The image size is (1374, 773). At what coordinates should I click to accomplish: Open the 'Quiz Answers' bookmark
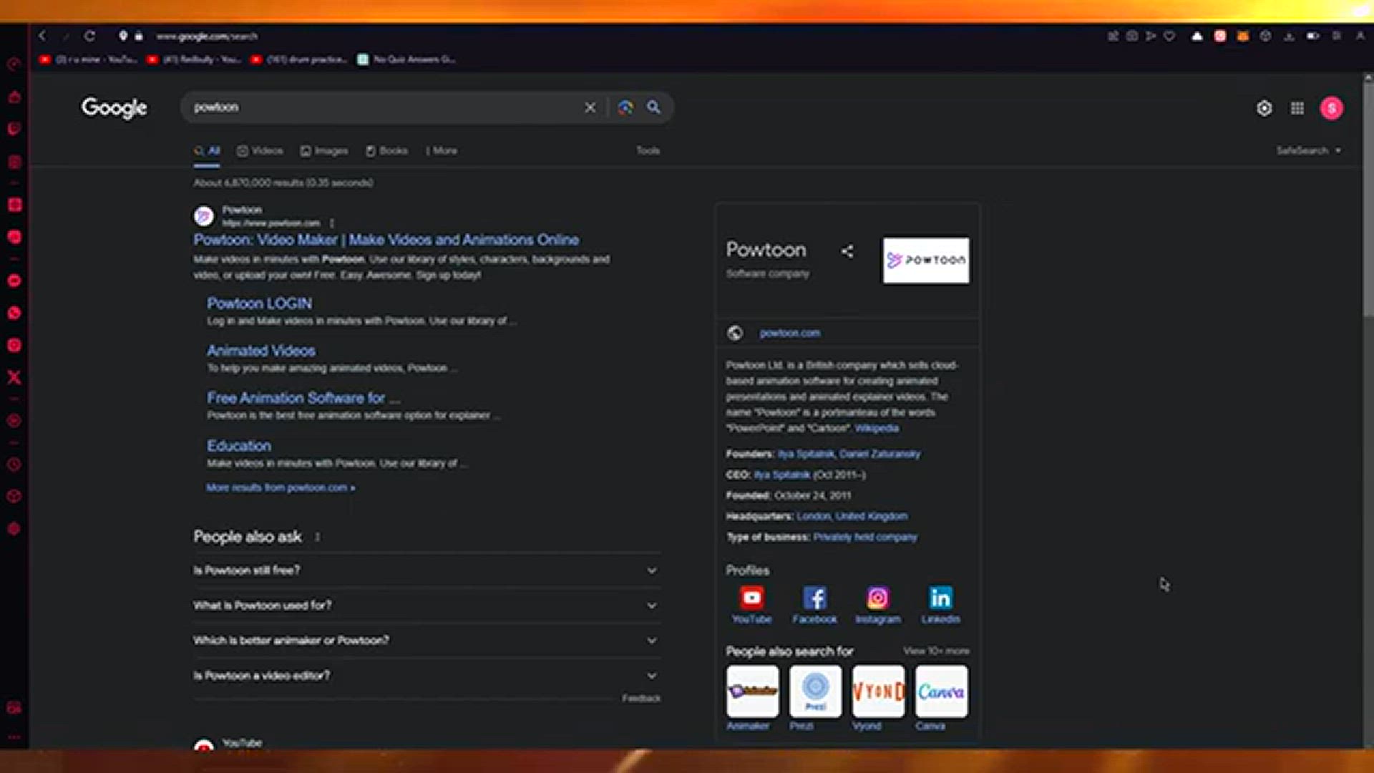(x=406, y=59)
